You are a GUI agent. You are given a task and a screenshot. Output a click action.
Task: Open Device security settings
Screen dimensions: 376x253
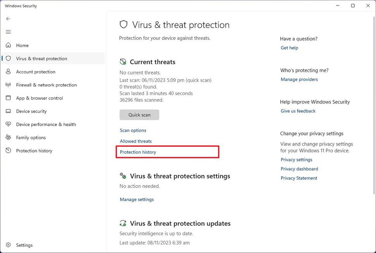(x=31, y=111)
